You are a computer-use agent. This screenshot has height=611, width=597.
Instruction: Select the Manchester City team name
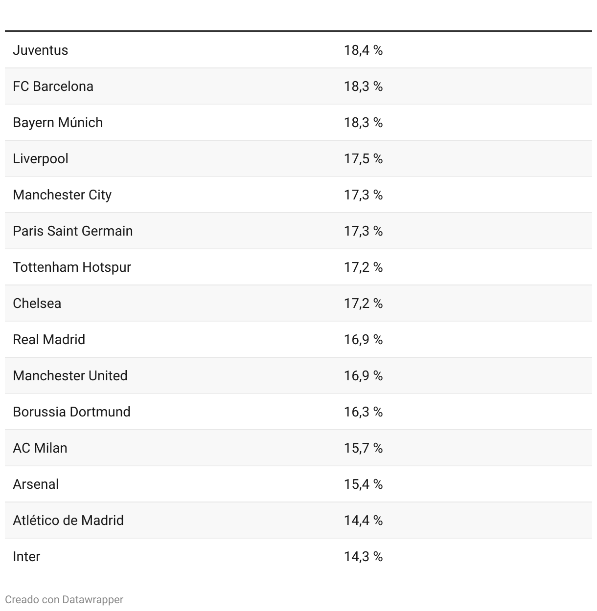coord(62,195)
